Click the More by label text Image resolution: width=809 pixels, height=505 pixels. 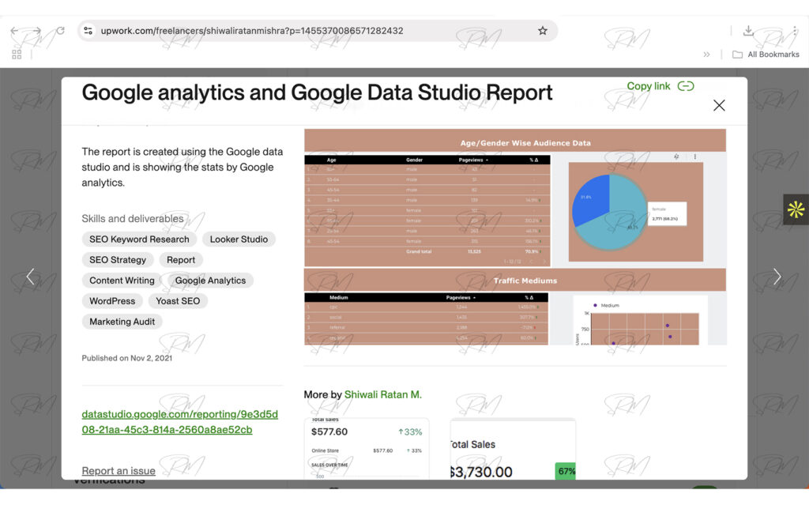tap(322, 394)
